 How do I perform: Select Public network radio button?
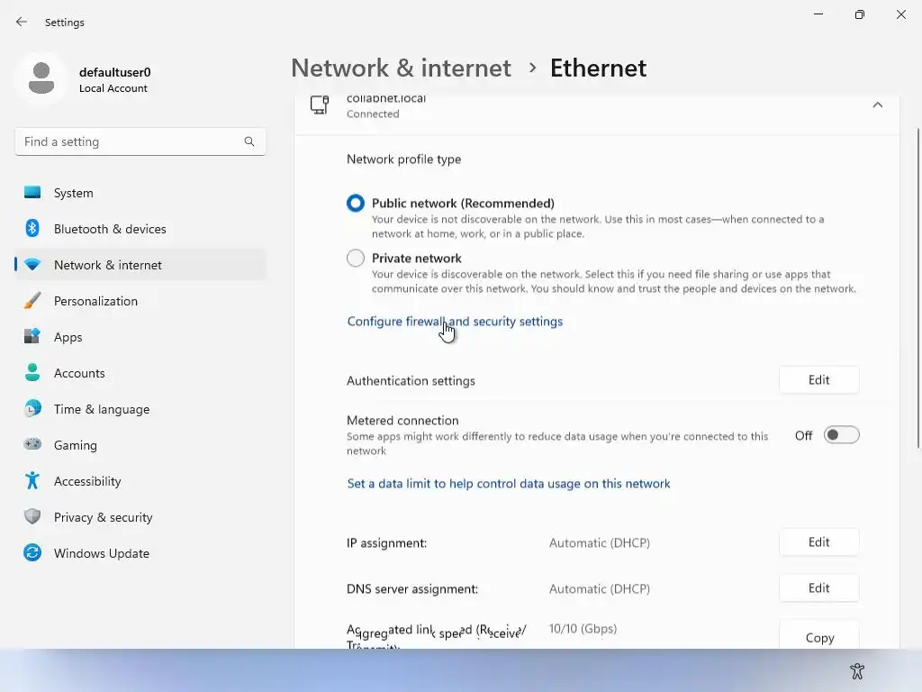coord(356,204)
